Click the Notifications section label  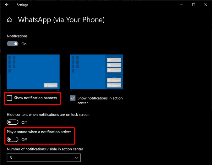[x=17, y=36]
